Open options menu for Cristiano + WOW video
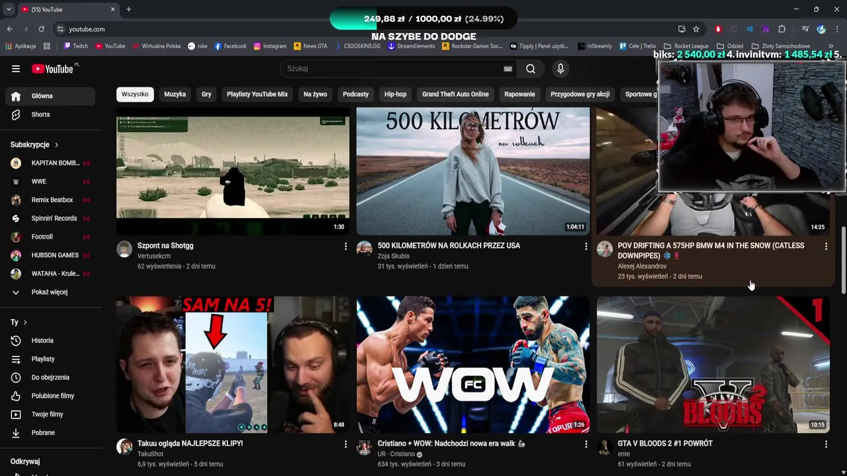Screen dimensions: 847x476 pyautogui.click(x=586, y=444)
